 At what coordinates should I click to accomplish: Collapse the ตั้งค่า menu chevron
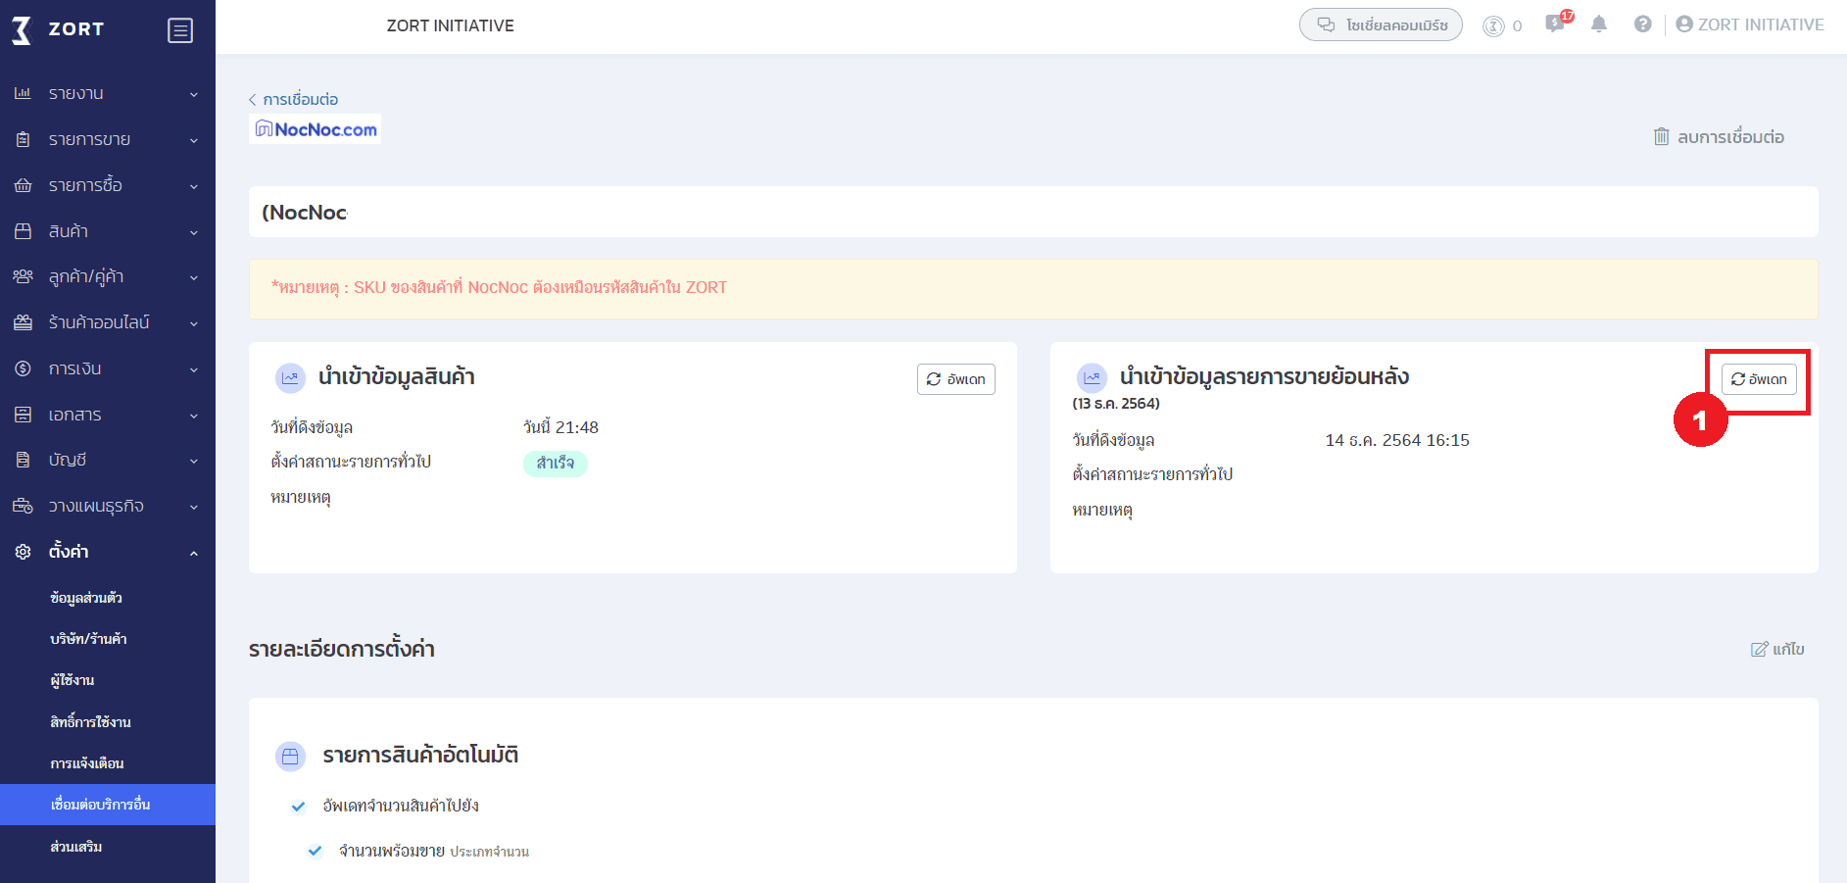[194, 553]
